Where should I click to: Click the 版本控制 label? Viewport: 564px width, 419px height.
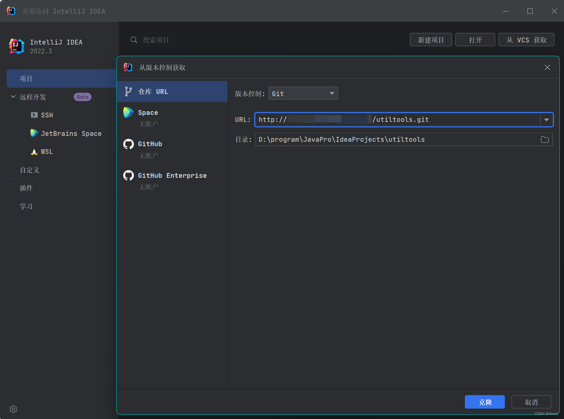(x=250, y=94)
